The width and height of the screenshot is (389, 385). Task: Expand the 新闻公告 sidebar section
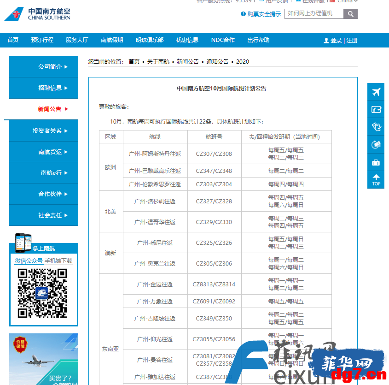tap(44, 109)
